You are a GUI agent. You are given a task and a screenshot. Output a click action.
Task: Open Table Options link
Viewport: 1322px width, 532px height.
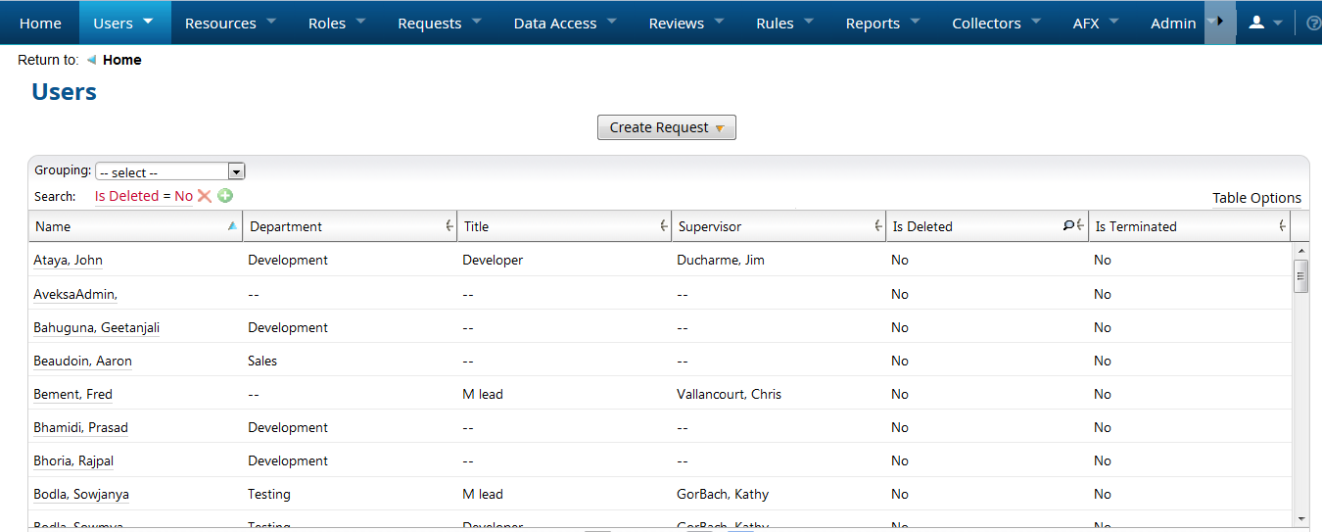1256,198
